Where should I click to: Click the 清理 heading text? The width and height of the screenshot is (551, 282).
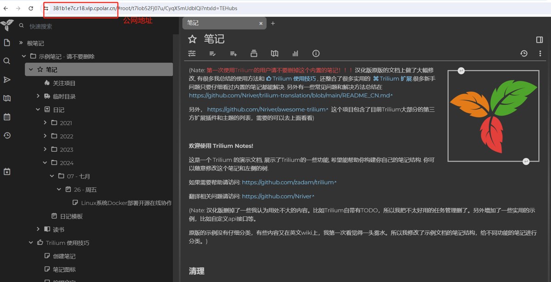197,271
